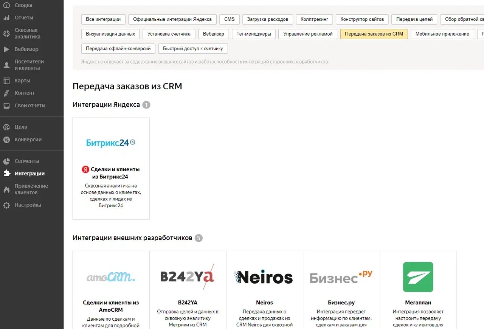Click the Вебвизор play icon in sidebar
Screen dimensions: 484x329
coord(6,49)
